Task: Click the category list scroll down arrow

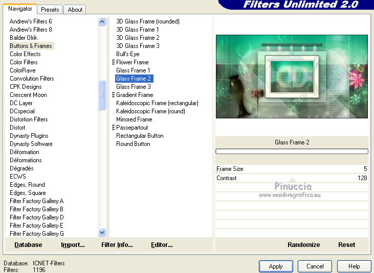Action: (x=102, y=232)
